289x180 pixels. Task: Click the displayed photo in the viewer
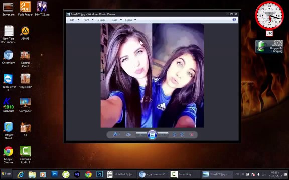point(152,75)
